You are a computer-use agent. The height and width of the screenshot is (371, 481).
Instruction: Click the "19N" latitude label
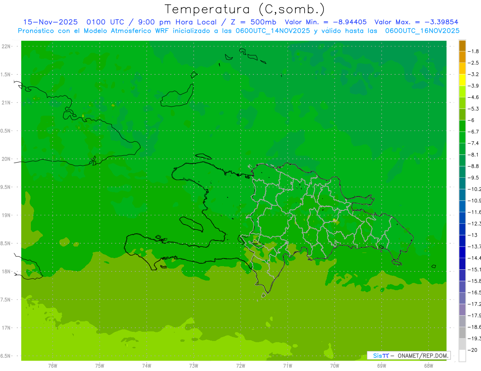point(6,215)
